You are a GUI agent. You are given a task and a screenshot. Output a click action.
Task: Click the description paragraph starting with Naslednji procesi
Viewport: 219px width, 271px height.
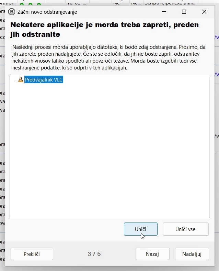click(x=109, y=57)
